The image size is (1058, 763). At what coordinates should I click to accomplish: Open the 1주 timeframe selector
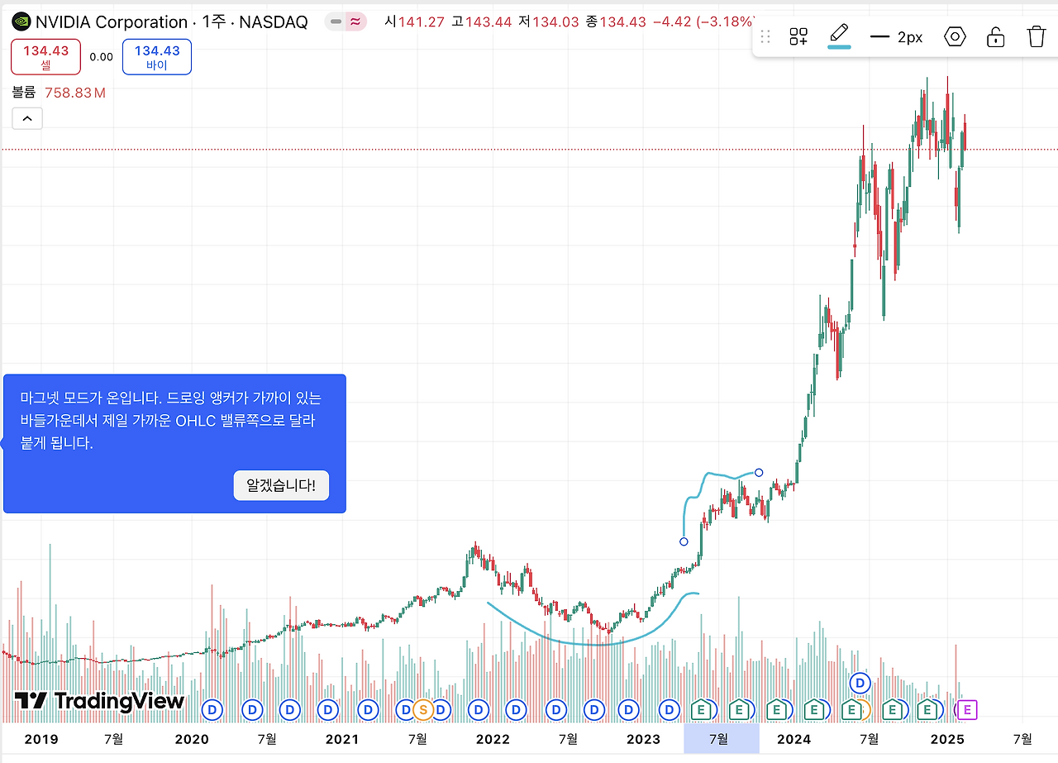(212, 21)
